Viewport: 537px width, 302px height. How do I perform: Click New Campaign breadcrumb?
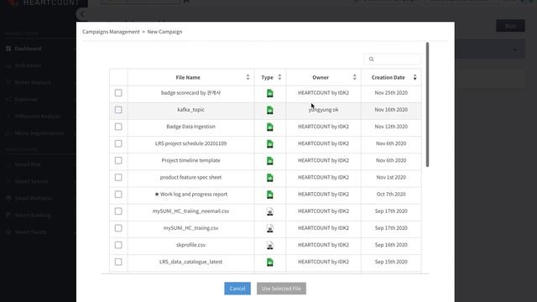[164, 32]
